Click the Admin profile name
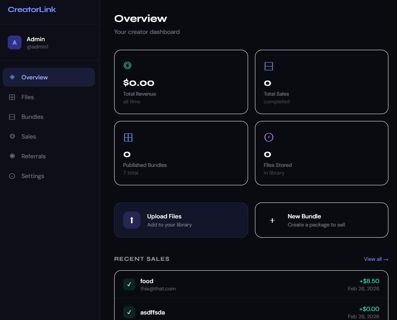This screenshot has height=320, width=397. pyautogui.click(x=36, y=39)
